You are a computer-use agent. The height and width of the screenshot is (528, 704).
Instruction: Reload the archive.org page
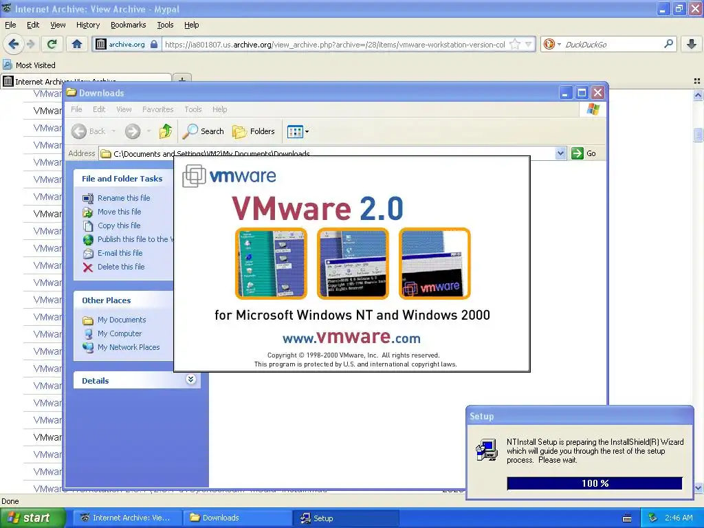52,44
